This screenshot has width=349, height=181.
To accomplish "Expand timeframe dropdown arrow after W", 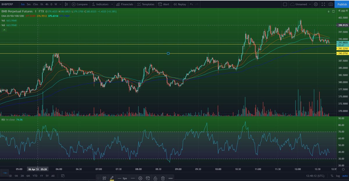I will 60,4.
